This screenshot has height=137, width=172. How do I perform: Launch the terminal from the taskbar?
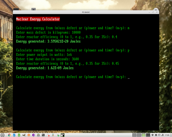43,135
